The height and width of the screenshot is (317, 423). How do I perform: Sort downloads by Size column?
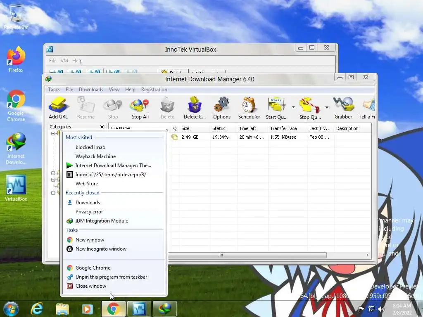click(195, 128)
